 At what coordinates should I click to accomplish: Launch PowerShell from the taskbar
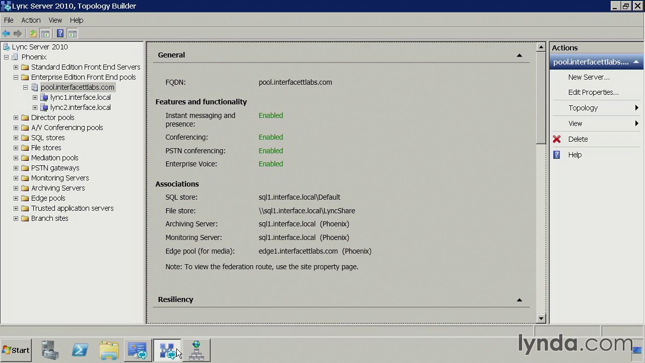tap(80, 350)
